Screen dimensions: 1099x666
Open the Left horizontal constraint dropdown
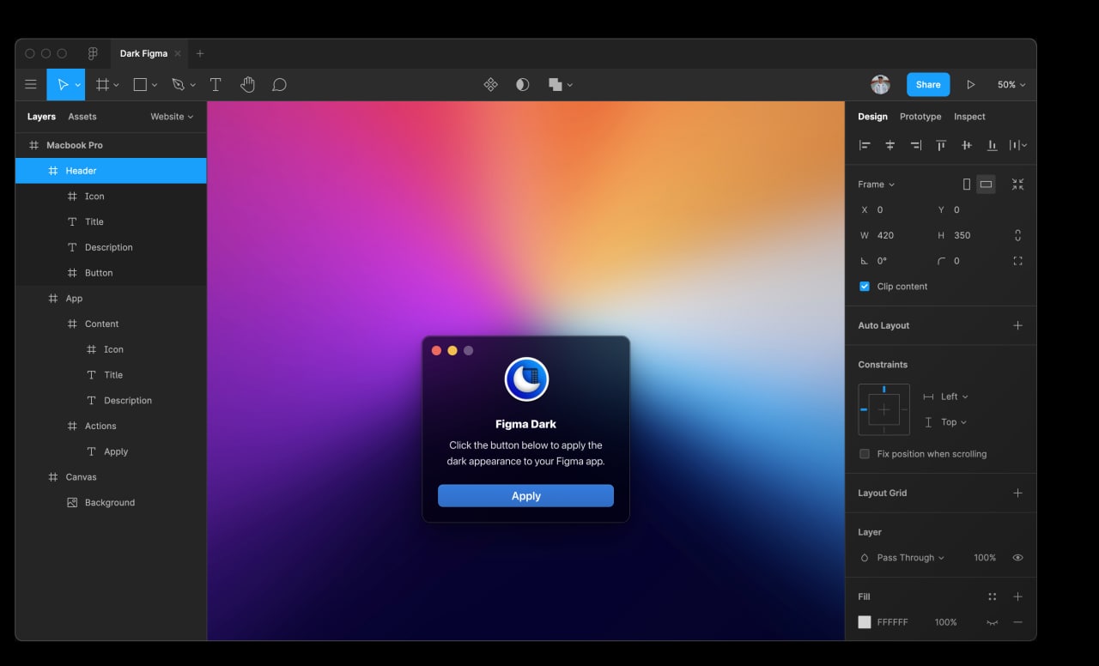pos(954,397)
